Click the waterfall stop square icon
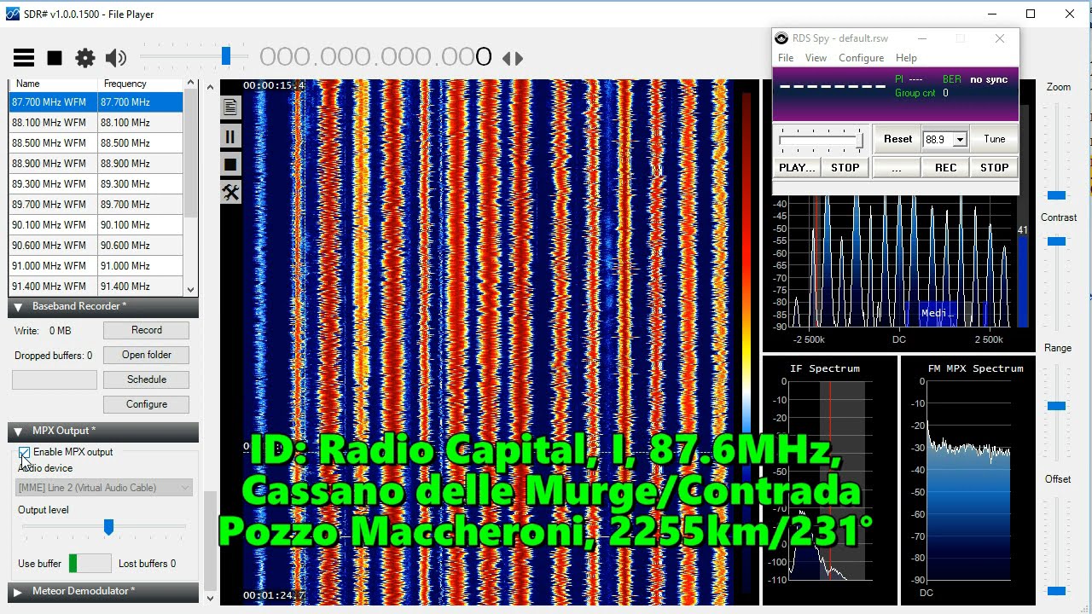The image size is (1092, 614). tap(230, 165)
